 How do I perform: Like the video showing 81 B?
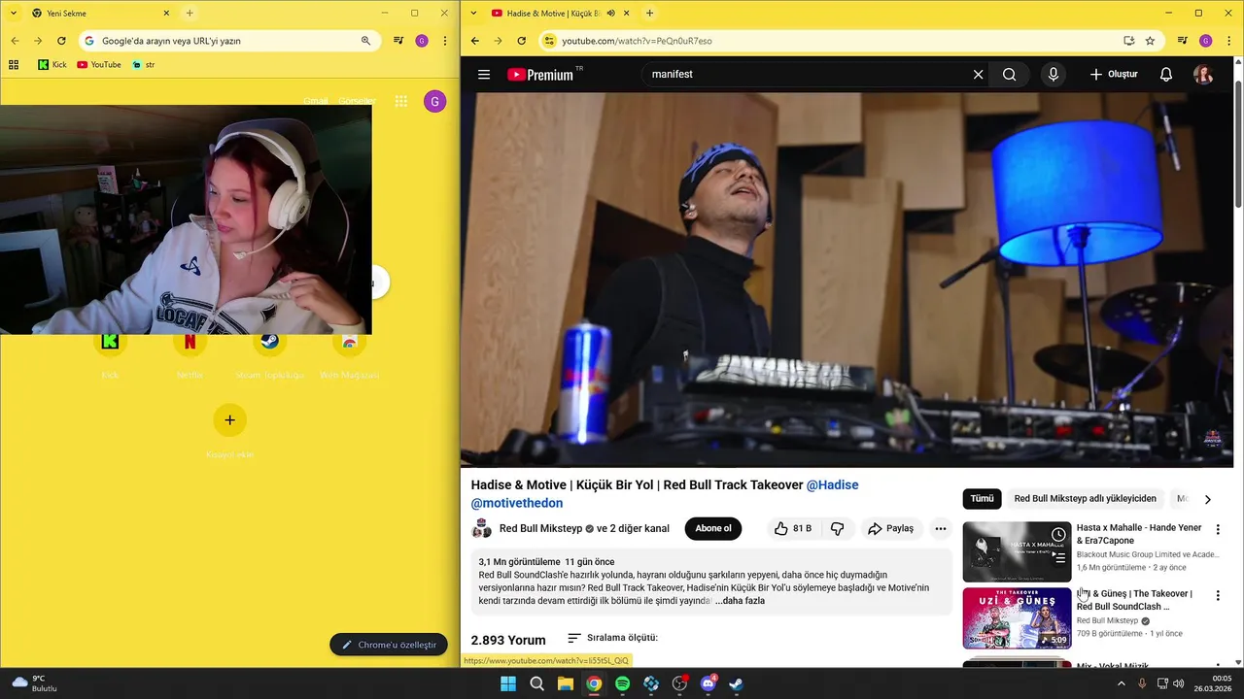792,529
